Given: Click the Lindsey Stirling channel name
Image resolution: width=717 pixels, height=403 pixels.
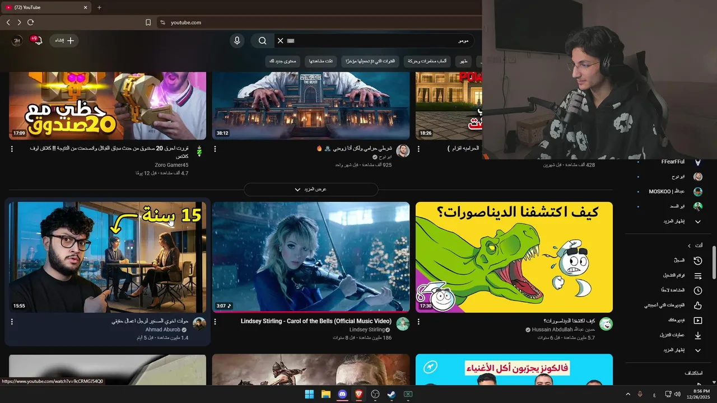Looking at the screenshot, I should (x=367, y=330).
